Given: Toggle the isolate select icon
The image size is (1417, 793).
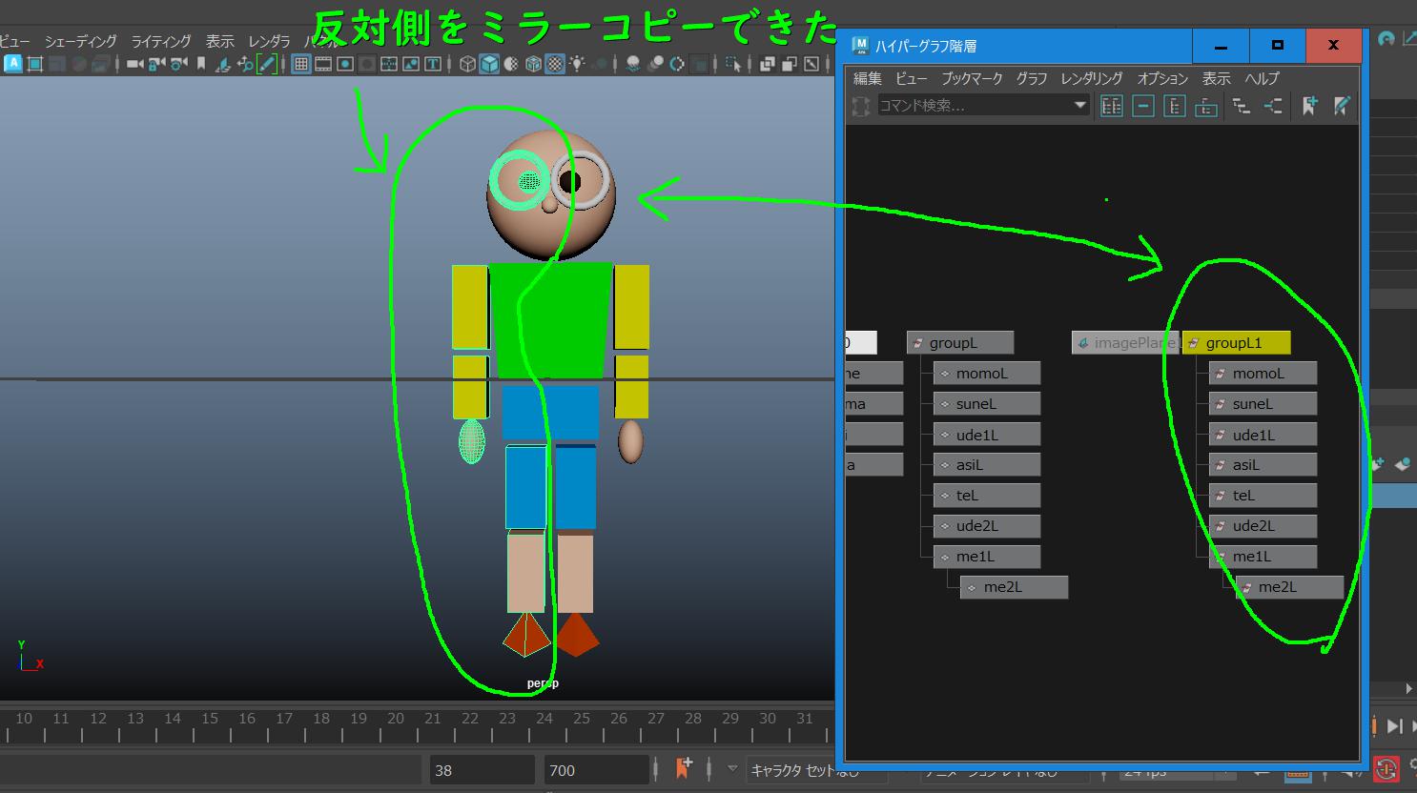Looking at the screenshot, I should pos(733,64).
